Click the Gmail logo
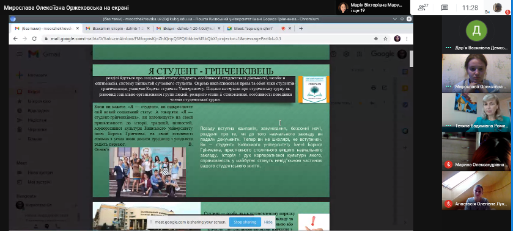 click(44, 54)
